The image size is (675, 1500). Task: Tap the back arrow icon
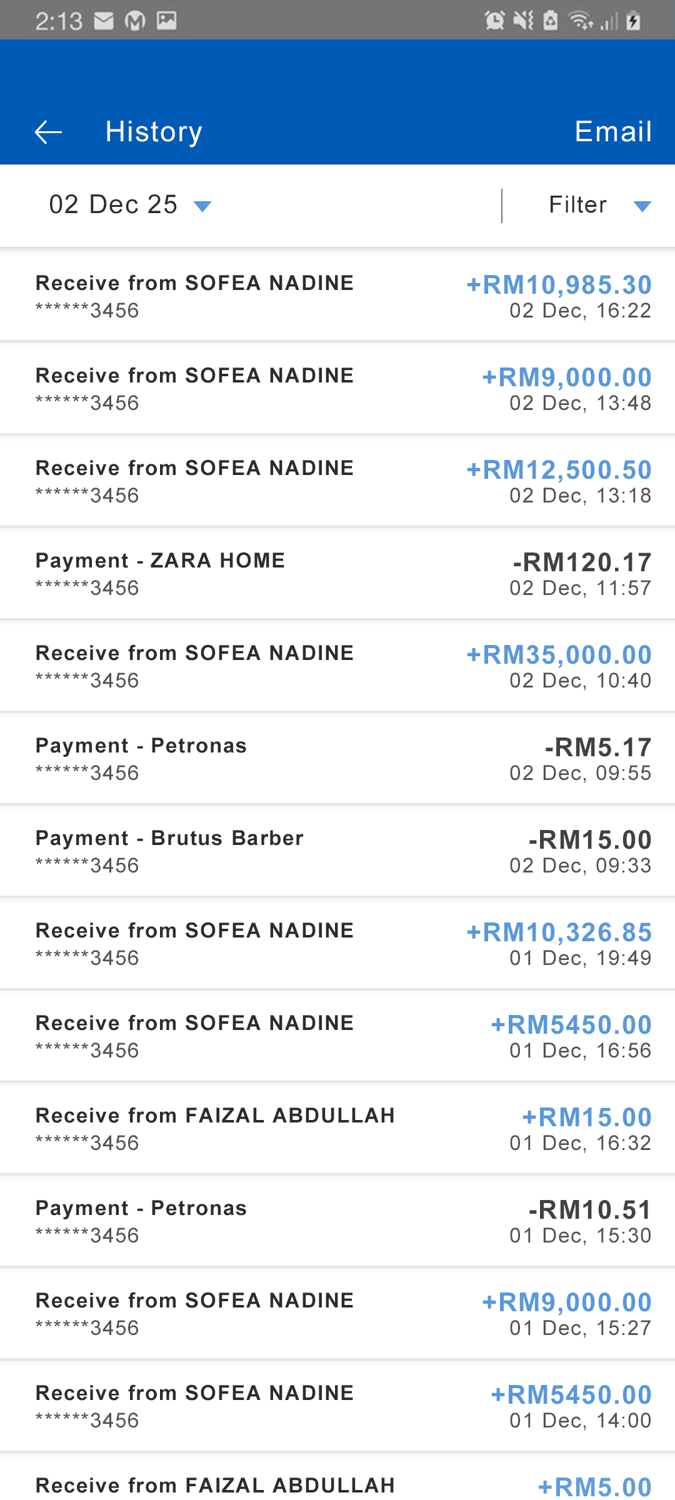tap(48, 132)
